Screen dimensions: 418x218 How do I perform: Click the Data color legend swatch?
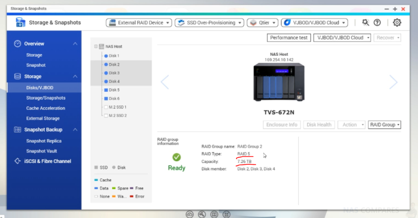(96, 188)
